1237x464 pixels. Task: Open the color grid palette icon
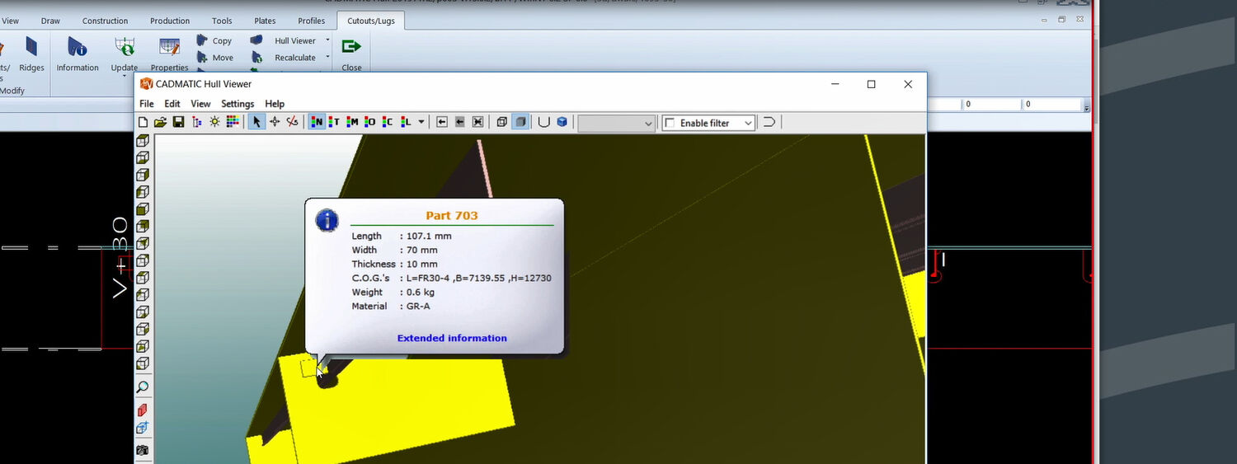coord(233,122)
